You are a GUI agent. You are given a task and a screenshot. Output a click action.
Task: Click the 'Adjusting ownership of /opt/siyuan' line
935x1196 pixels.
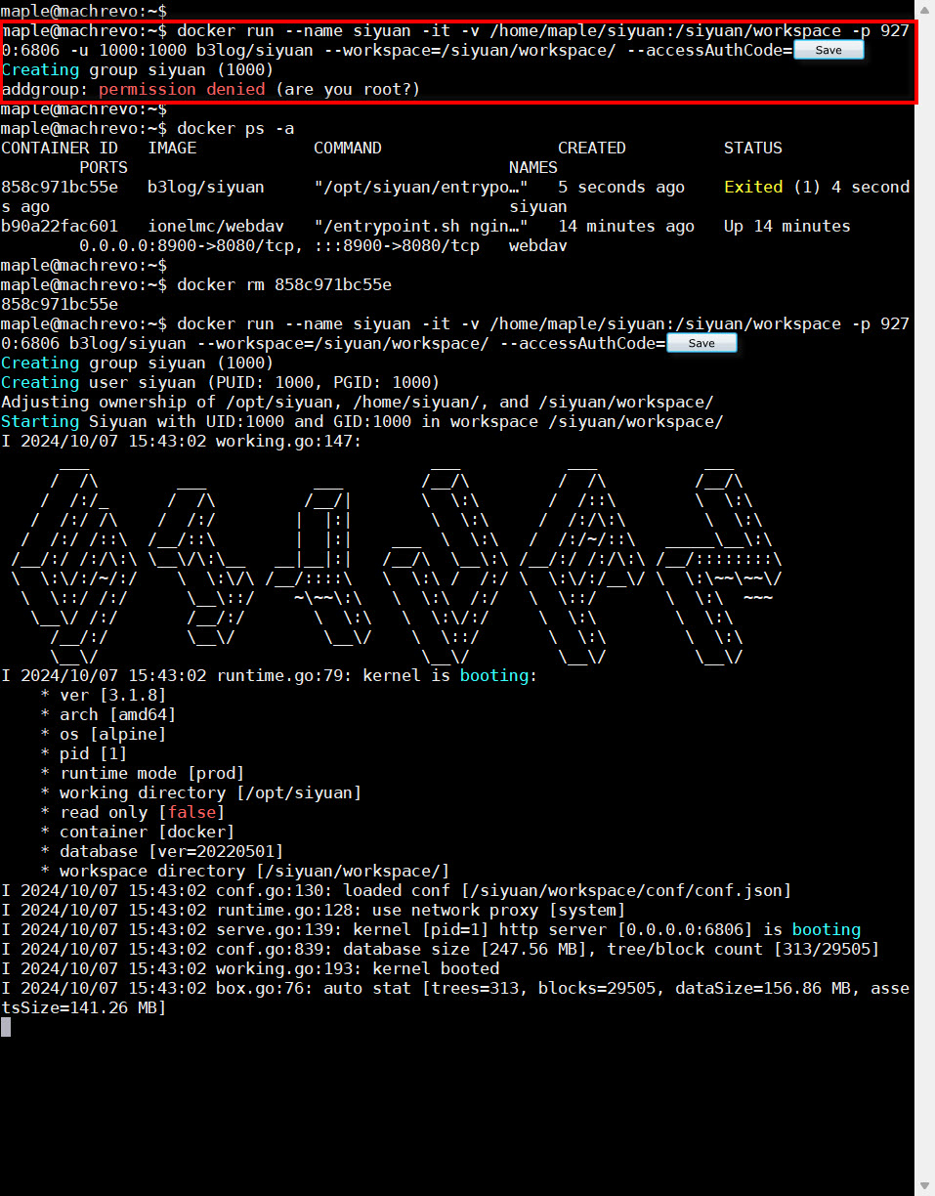click(x=358, y=402)
